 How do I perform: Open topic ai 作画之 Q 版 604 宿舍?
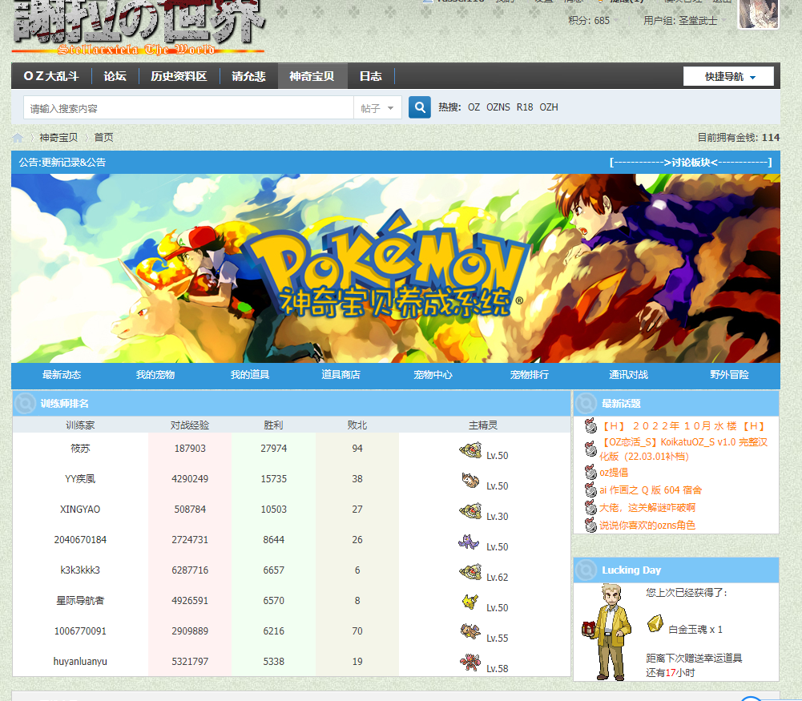pos(651,490)
